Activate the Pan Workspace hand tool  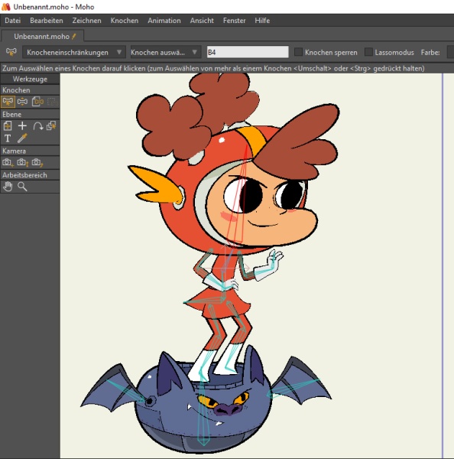(x=8, y=187)
